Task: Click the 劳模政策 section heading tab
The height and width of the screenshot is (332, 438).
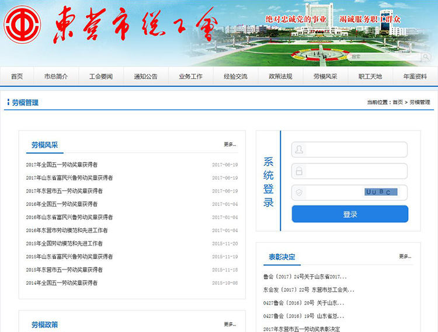Action: point(45,325)
